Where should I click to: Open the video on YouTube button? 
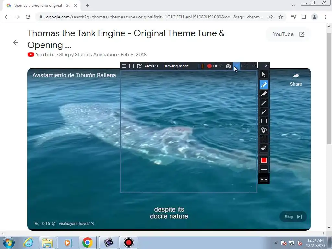[x=288, y=34]
